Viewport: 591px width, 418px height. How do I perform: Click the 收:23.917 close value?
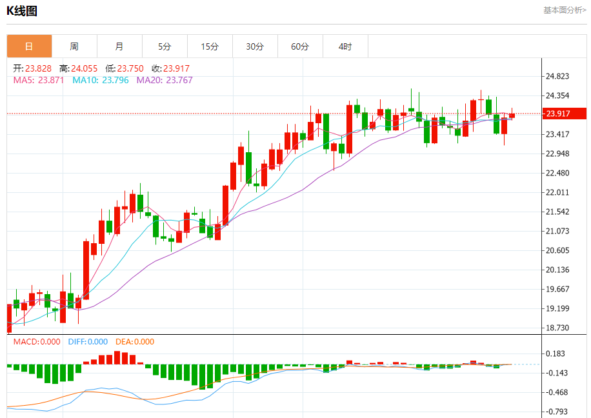coord(170,68)
